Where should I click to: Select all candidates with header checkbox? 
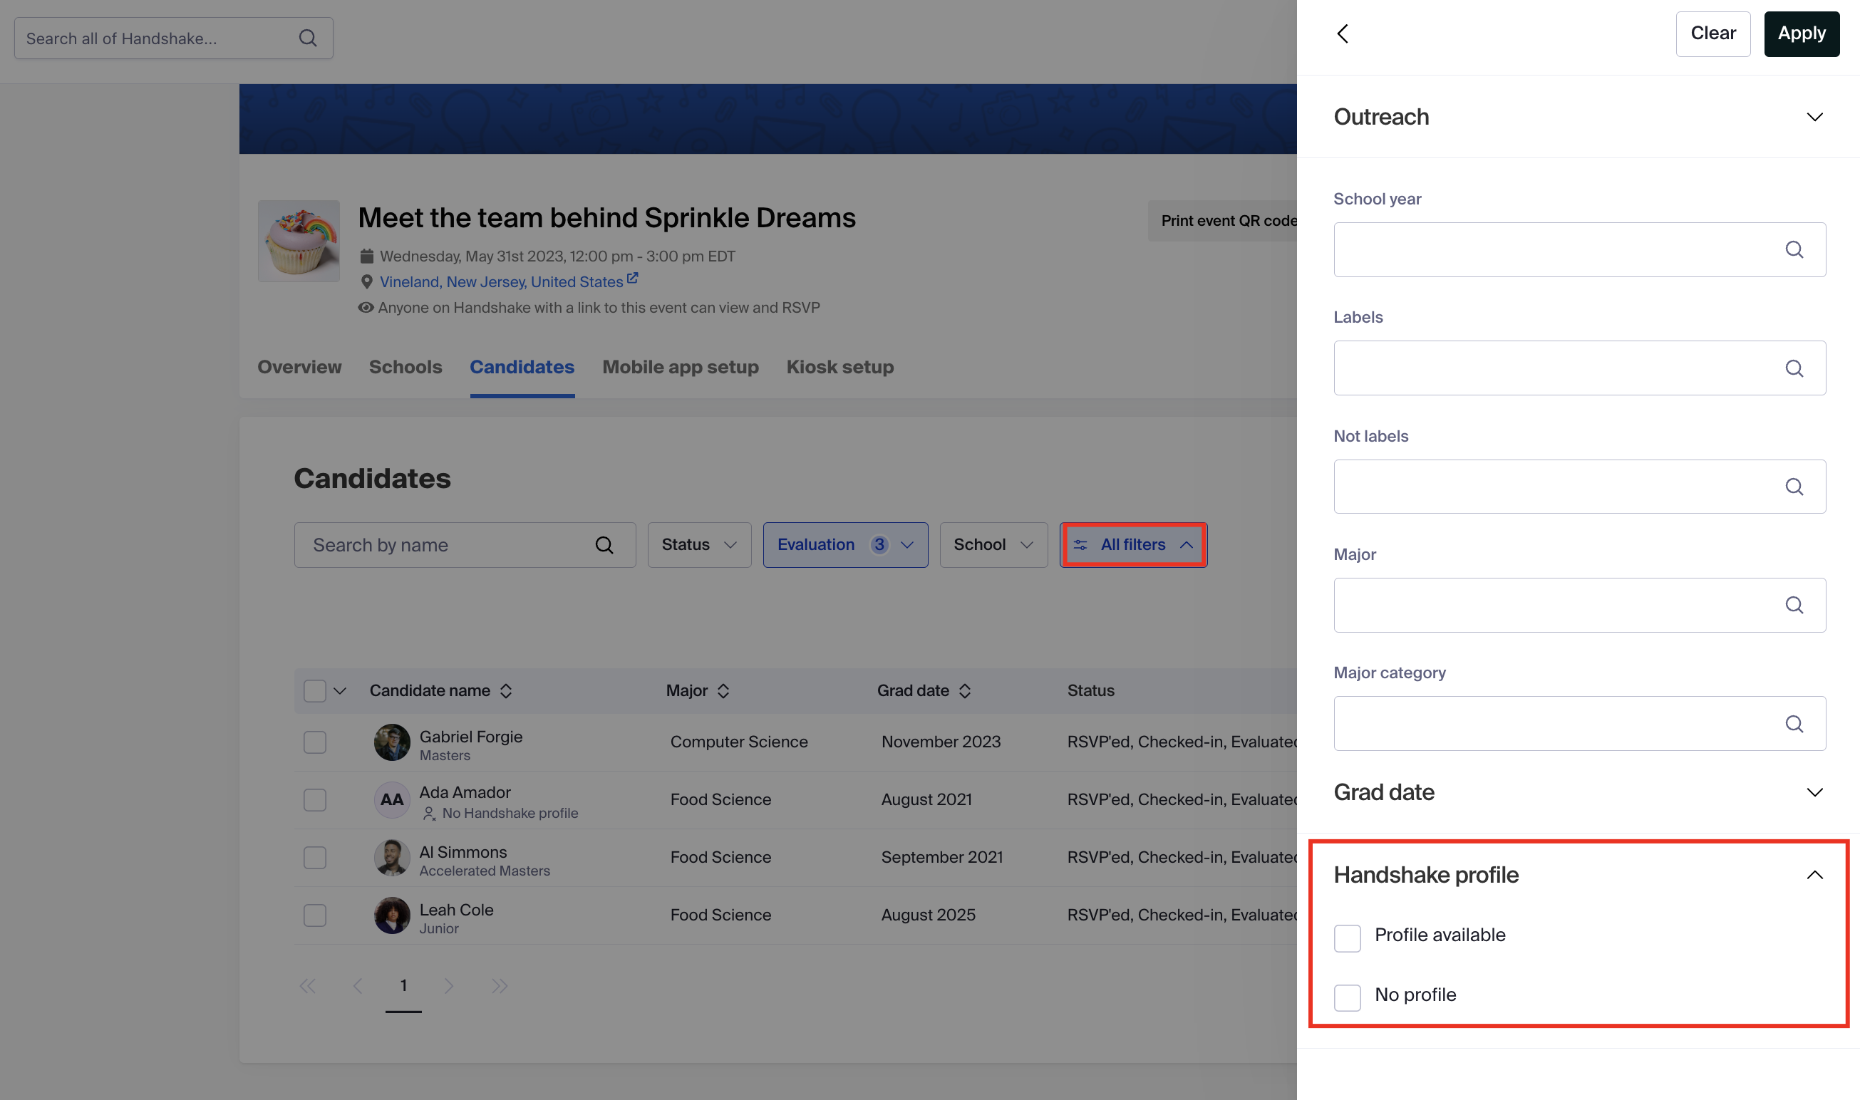point(315,691)
